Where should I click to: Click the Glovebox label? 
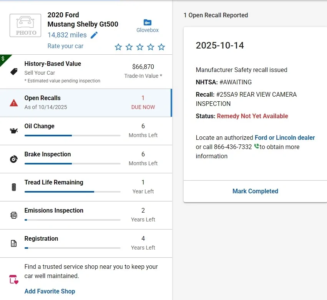pos(148,30)
